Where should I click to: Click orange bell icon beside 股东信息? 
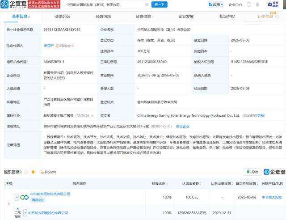click(33, 172)
